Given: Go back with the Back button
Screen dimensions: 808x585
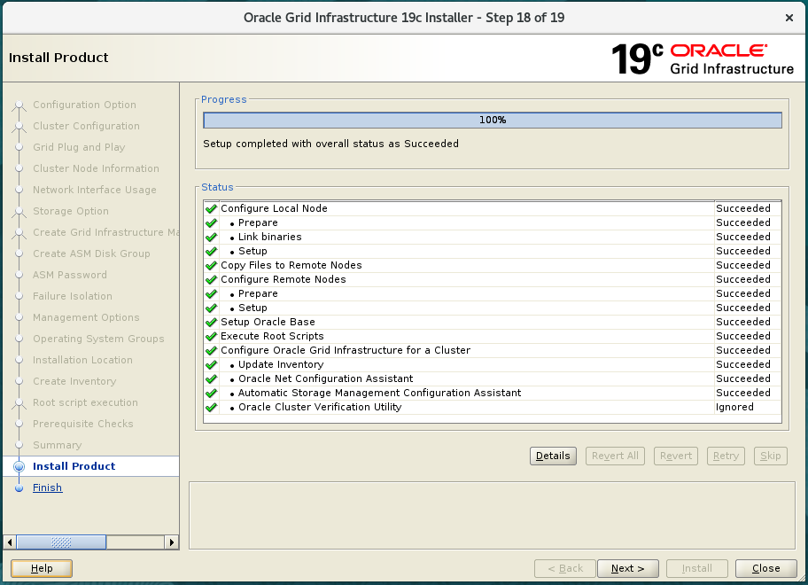Looking at the screenshot, I should pyautogui.click(x=564, y=568).
